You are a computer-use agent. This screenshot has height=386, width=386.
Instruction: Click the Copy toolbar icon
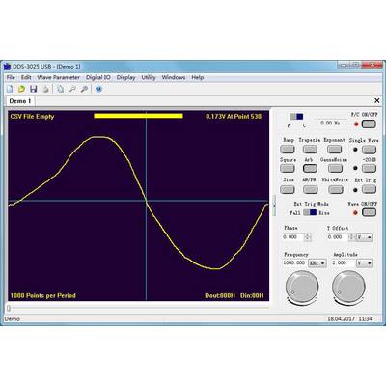[x=60, y=89]
